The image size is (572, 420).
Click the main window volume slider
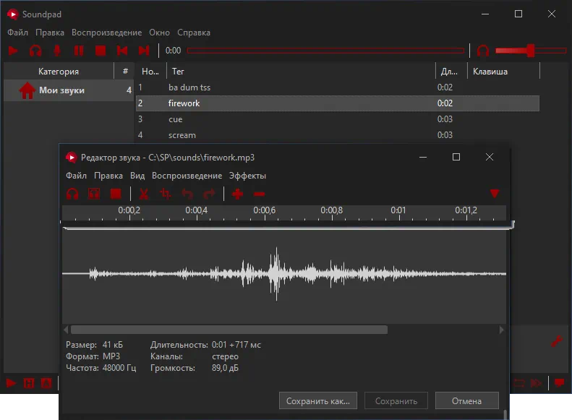[530, 51]
